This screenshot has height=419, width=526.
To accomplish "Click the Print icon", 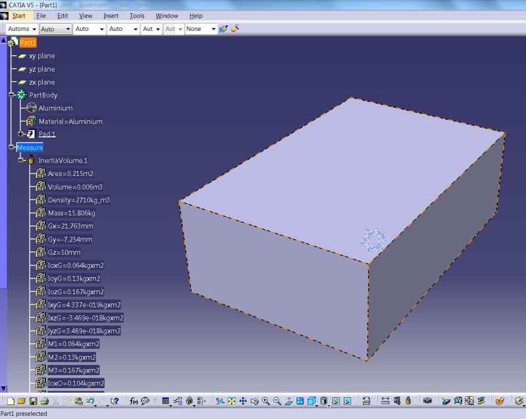I will click(x=45, y=401).
